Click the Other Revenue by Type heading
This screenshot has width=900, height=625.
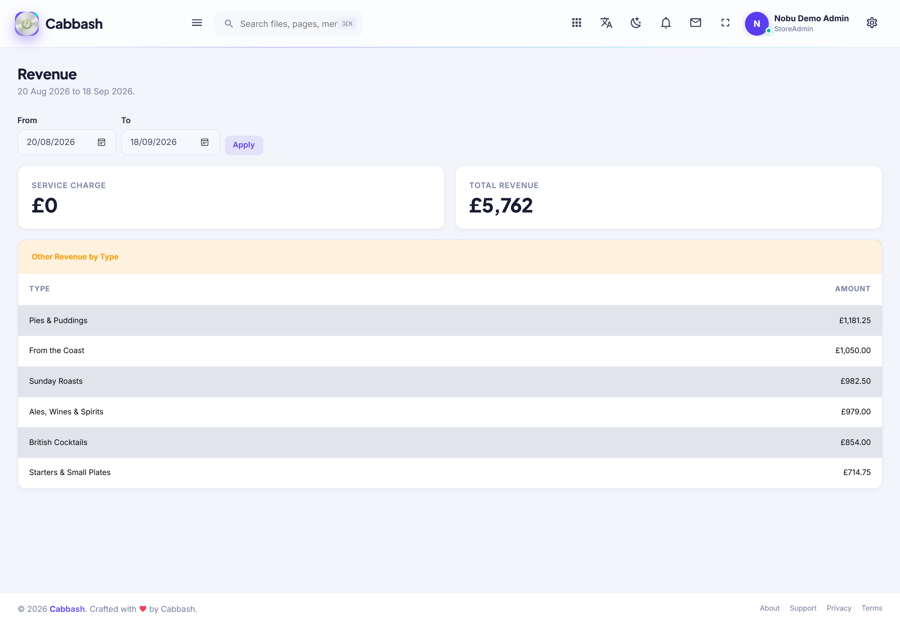[x=75, y=257]
